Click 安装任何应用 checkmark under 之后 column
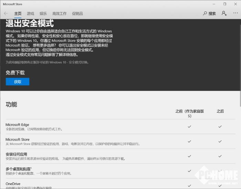The width and height of the screenshot is (241, 189). click(220, 156)
